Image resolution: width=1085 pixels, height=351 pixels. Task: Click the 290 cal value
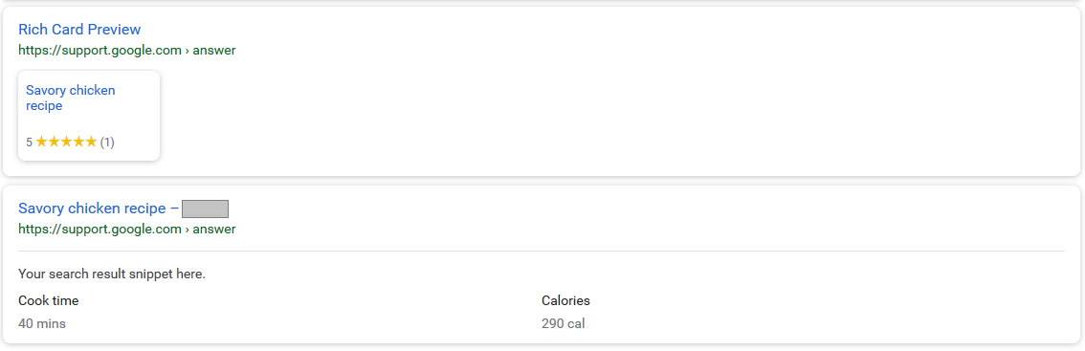click(x=564, y=323)
